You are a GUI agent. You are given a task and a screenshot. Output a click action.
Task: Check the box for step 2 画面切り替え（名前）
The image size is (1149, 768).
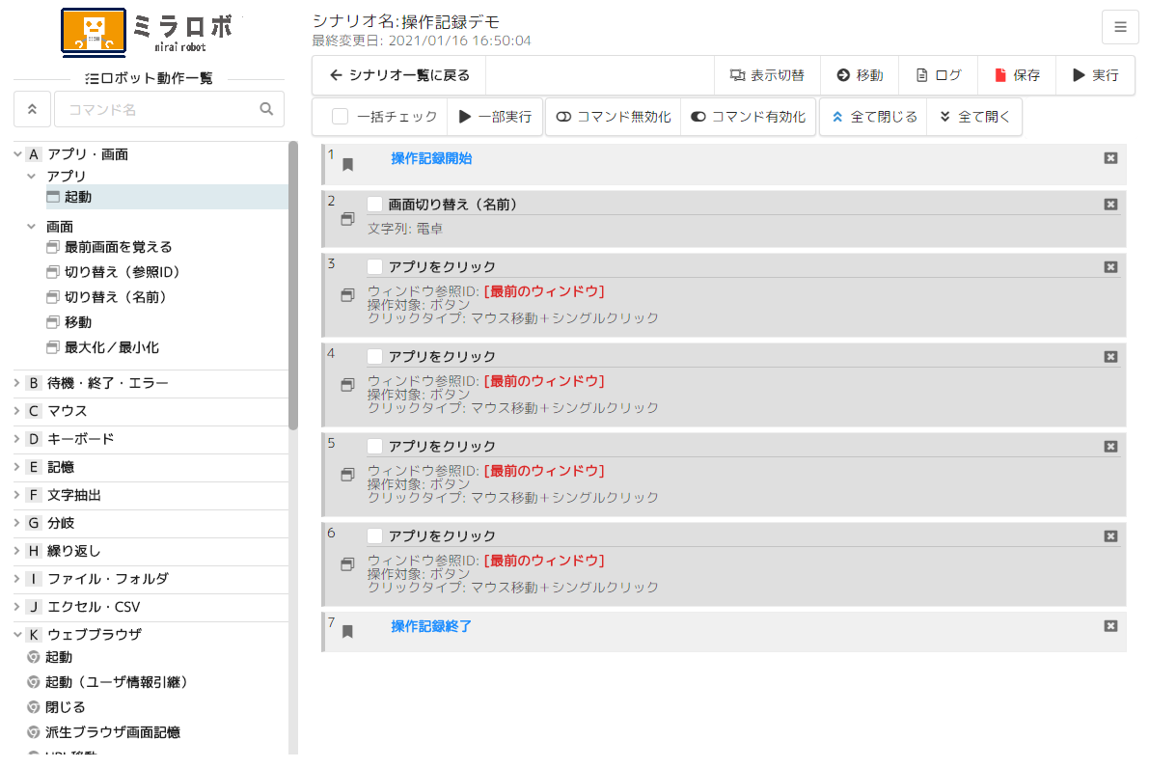(x=375, y=205)
